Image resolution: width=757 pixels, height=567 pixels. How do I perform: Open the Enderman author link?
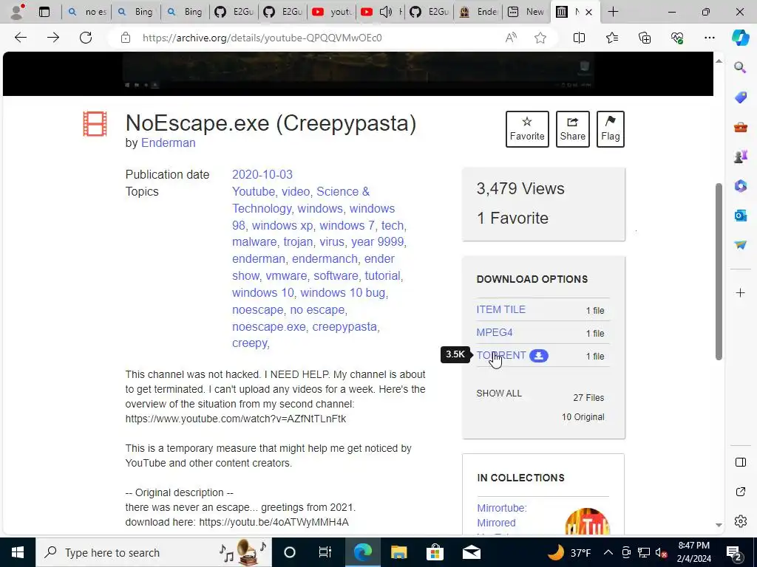pos(168,143)
